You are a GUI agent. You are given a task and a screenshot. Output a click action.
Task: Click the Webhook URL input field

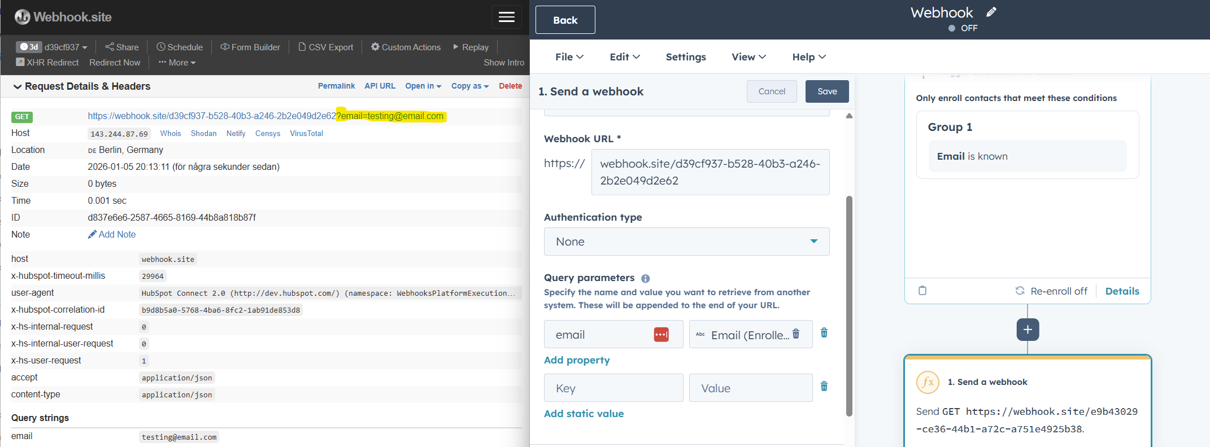coord(710,172)
